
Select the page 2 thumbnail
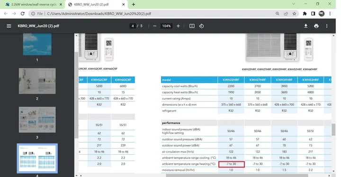[37, 81]
